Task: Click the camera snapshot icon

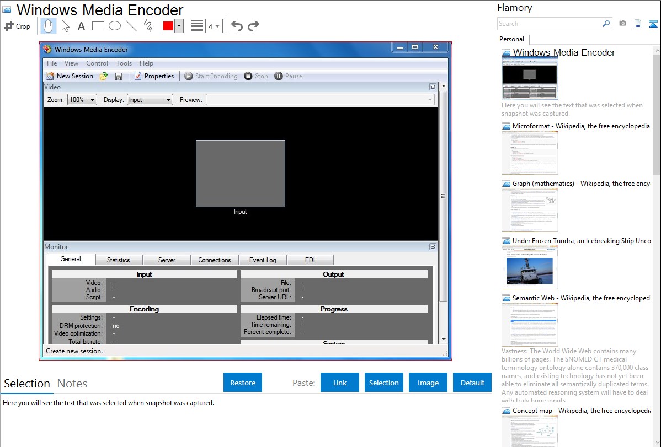Action: pos(622,24)
